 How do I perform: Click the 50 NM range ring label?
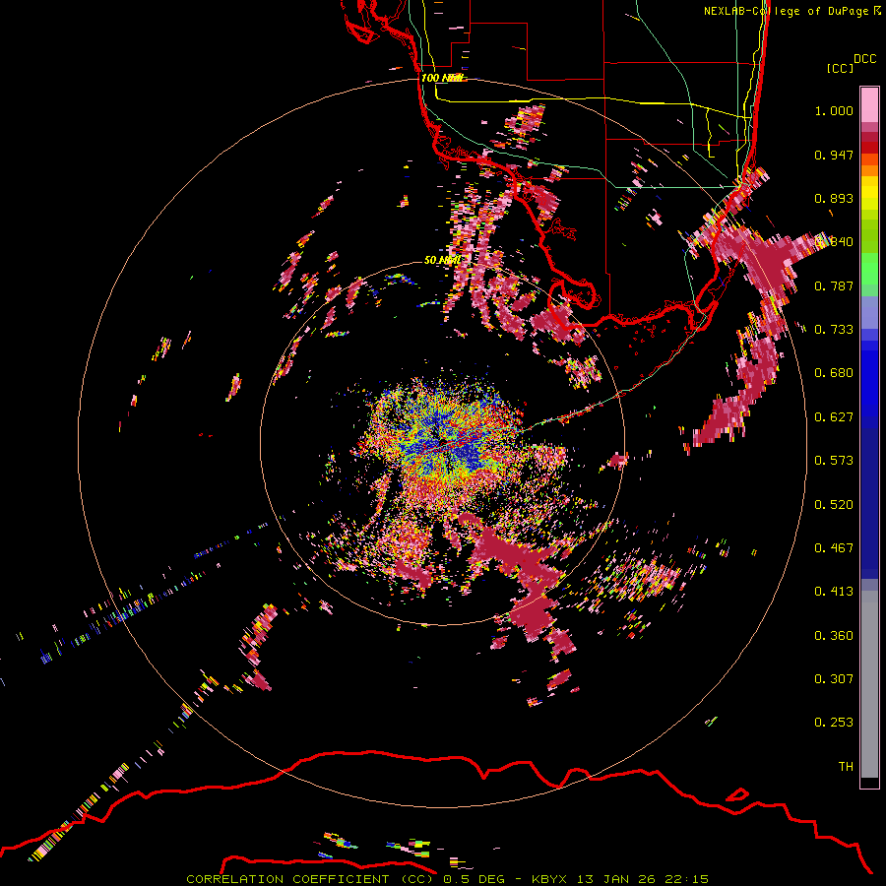[442, 260]
